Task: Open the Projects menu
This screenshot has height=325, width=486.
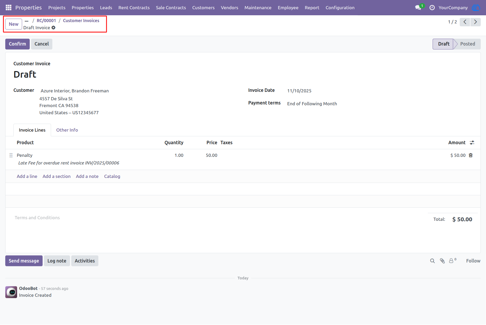Action: pos(57,8)
